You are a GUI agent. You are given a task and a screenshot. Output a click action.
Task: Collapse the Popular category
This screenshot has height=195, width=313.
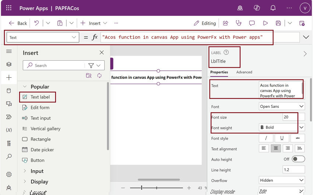[x=25, y=86]
